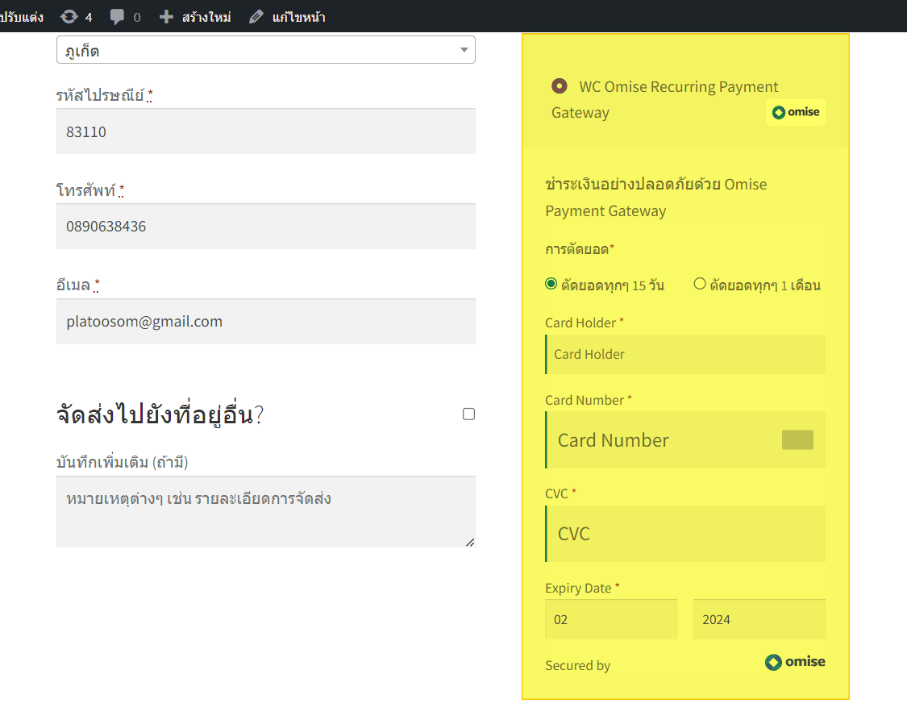
Task: Click the plus icon for creating new content
Action: [x=166, y=17]
